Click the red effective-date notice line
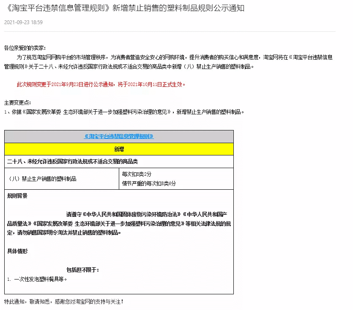This screenshot has width=353, height=310. [101, 85]
